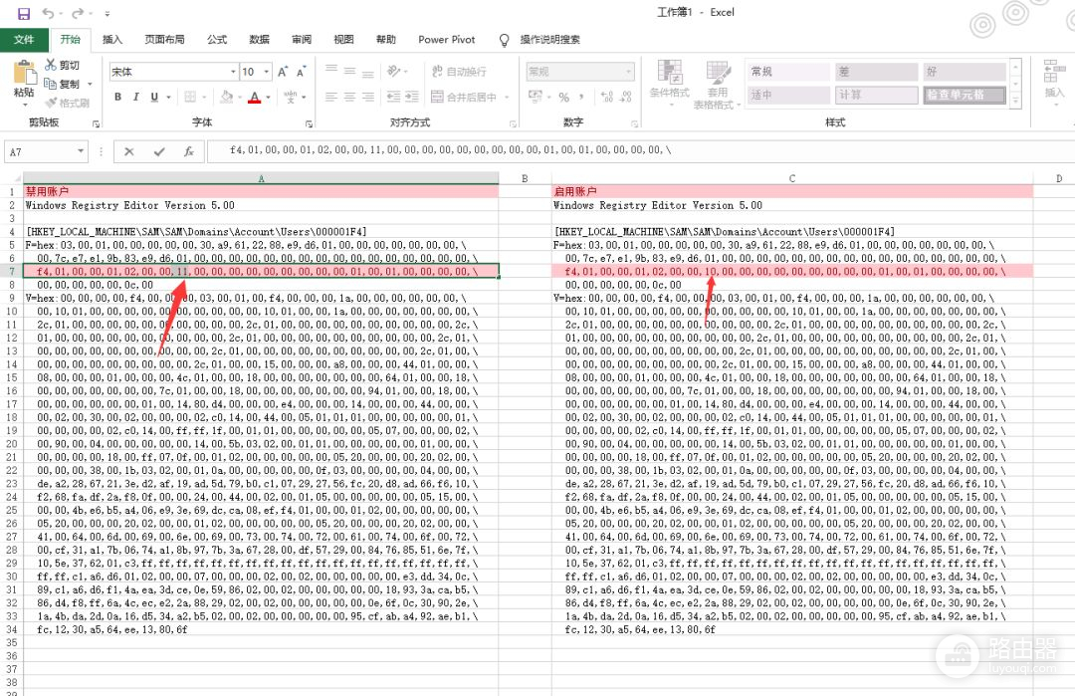The height and width of the screenshot is (696, 1075).
Task: Switch to the 页面布局 ribbon tab
Action: point(164,39)
